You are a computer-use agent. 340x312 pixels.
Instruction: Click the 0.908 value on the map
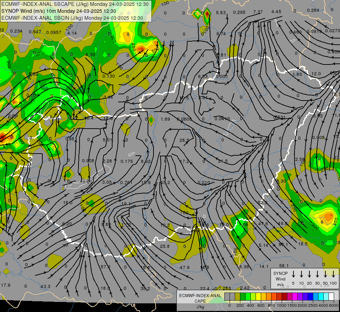click(88, 161)
